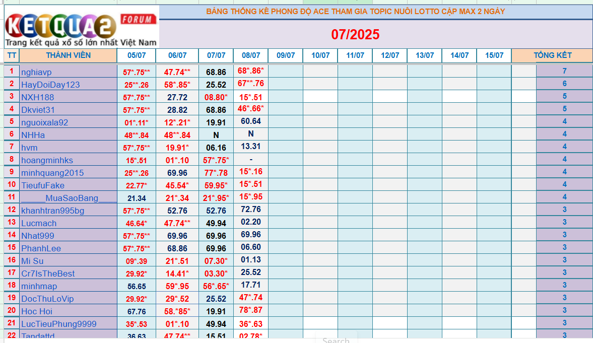Viewport: 593px width, 343px height.
Task: Select member name 'PhanhLee'
Action: pyautogui.click(x=41, y=248)
